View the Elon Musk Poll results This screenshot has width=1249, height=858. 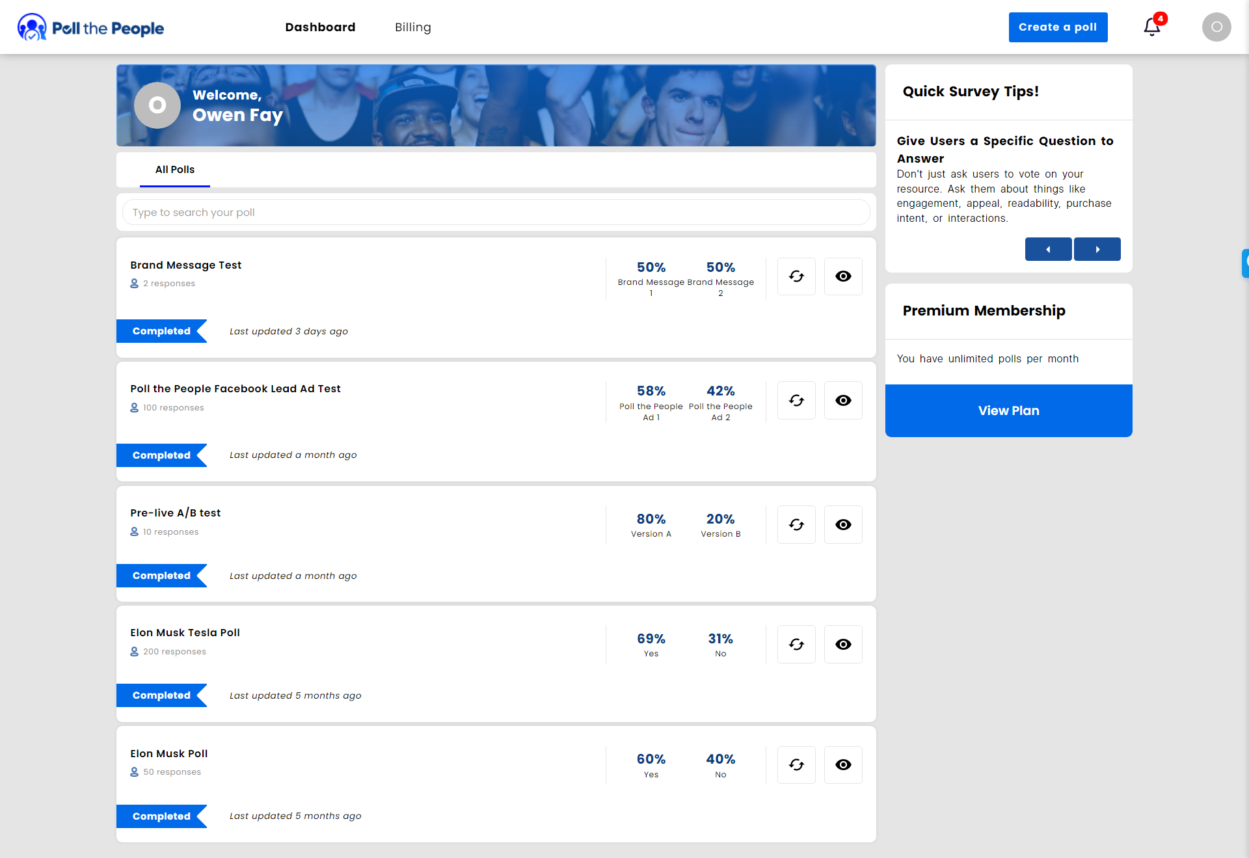(x=843, y=764)
